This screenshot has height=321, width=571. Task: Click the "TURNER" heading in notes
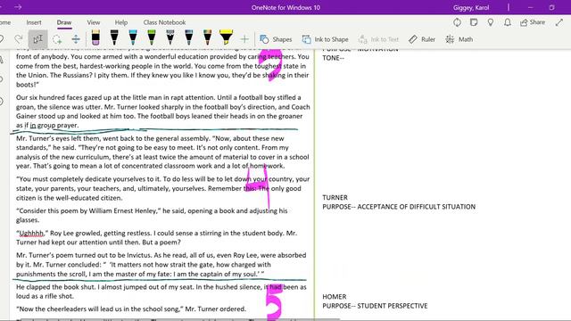click(x=335, y=197)
